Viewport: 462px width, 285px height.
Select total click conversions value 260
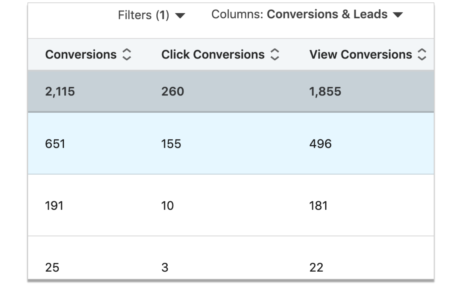coord(173,91)
